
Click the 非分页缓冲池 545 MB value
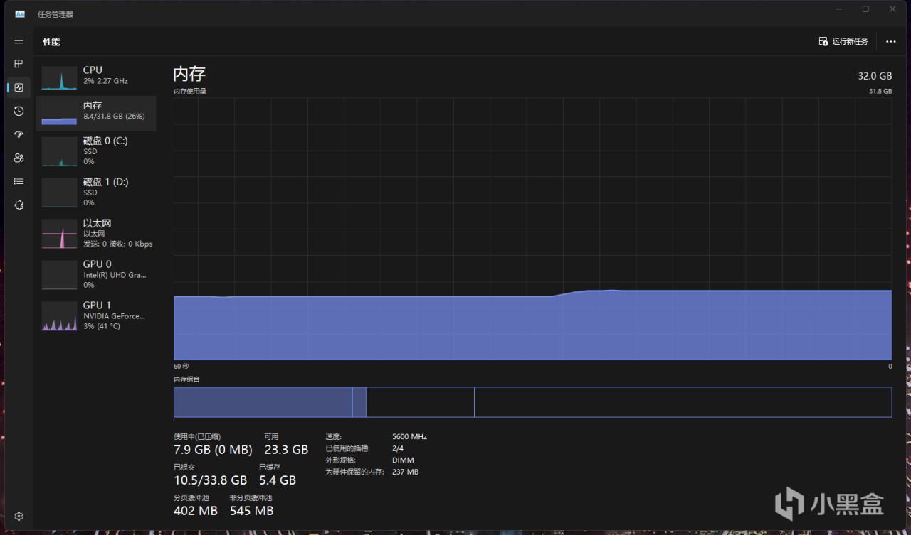tap(251, 511)
